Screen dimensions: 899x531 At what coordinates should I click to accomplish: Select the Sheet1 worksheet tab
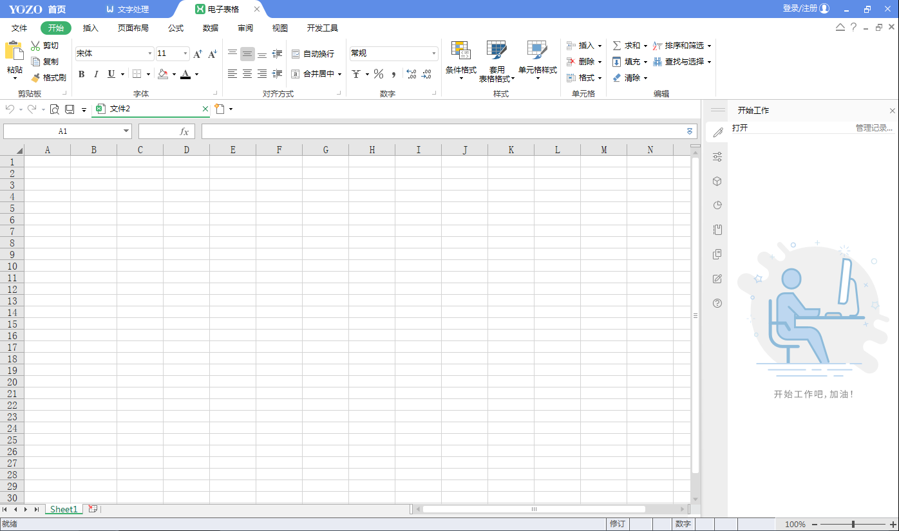click(x=64, y=509)
